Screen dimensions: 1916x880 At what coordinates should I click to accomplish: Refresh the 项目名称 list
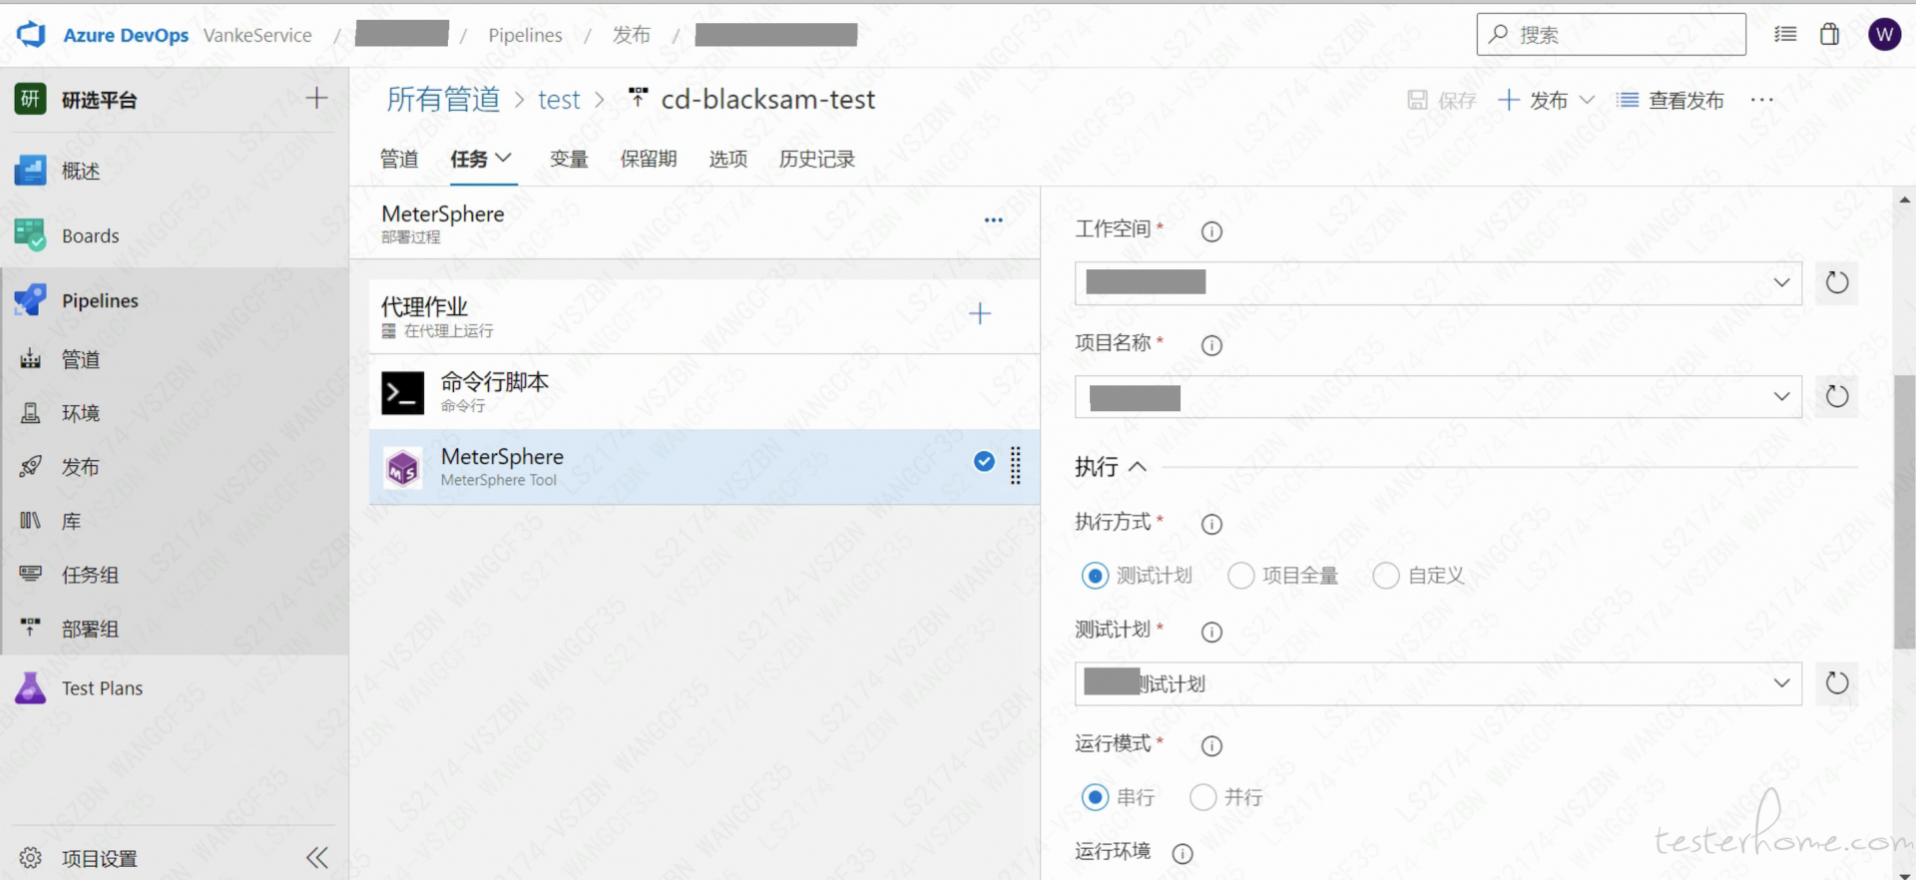[1836, 396]
